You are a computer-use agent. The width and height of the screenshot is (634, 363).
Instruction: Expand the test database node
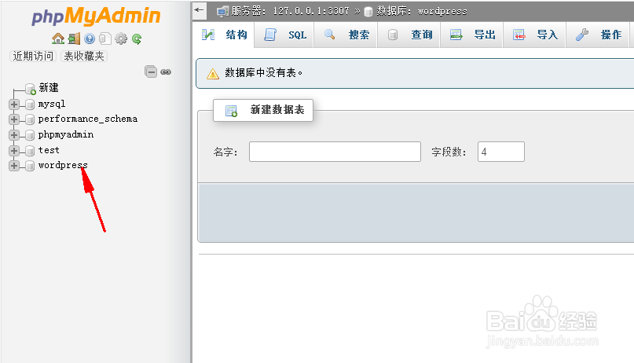coord(13,151)
